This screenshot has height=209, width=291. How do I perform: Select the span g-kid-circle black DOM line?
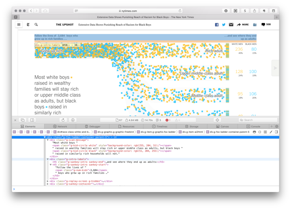112,151
